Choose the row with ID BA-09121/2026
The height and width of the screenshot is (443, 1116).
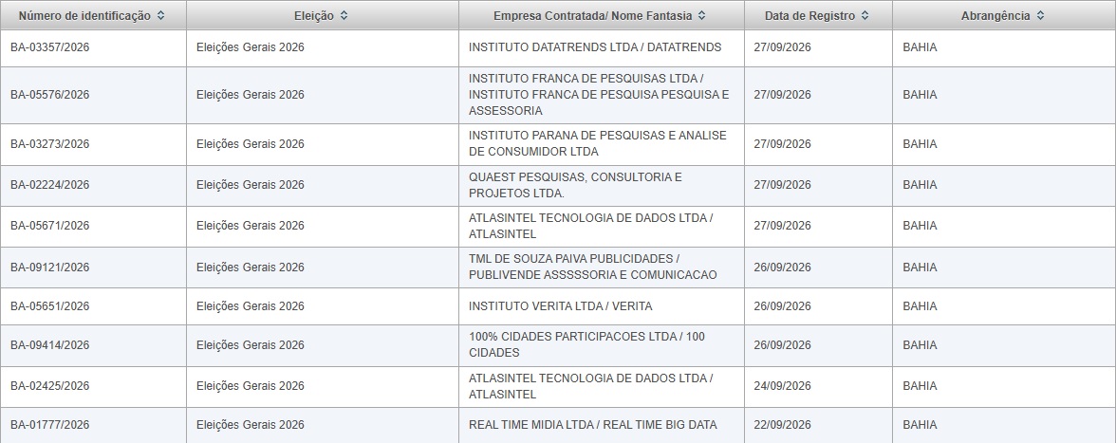558,268
